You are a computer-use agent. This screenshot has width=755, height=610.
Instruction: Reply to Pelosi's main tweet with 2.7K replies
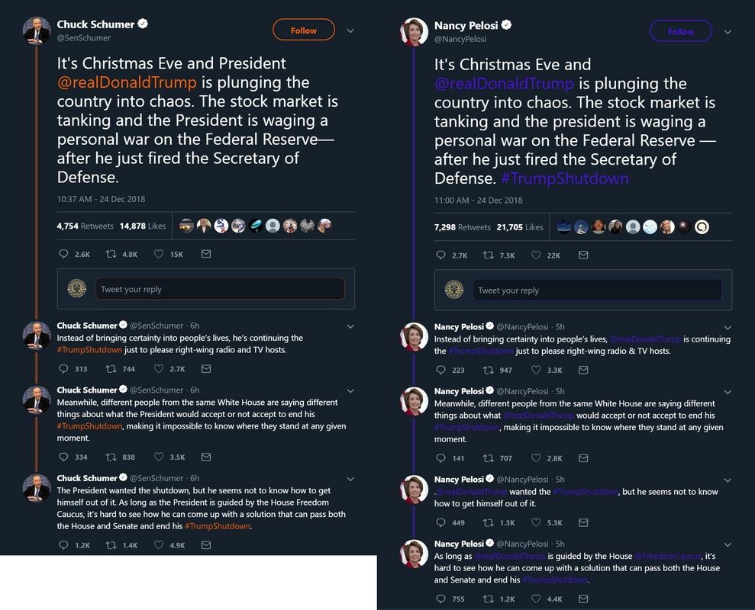(x=441, y=255)
